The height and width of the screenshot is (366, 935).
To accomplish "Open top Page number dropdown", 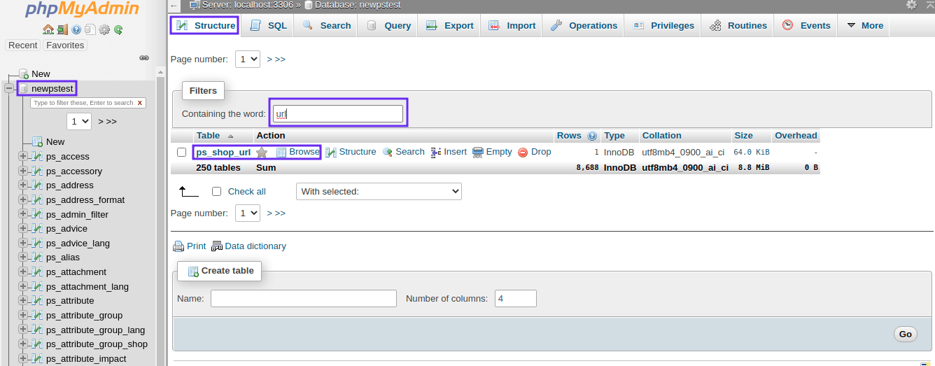I will (x=248, y=59).
